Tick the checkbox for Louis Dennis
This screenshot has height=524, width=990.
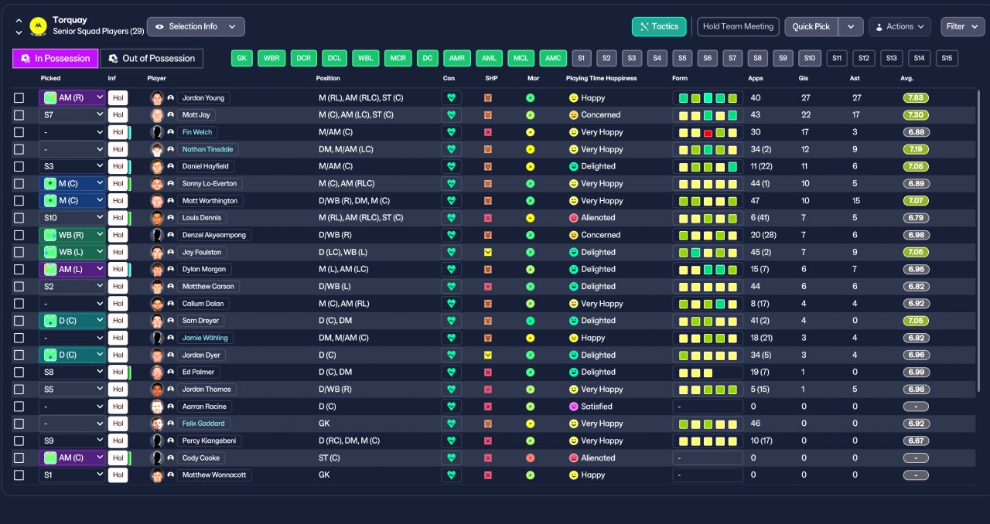click(19, 218)
